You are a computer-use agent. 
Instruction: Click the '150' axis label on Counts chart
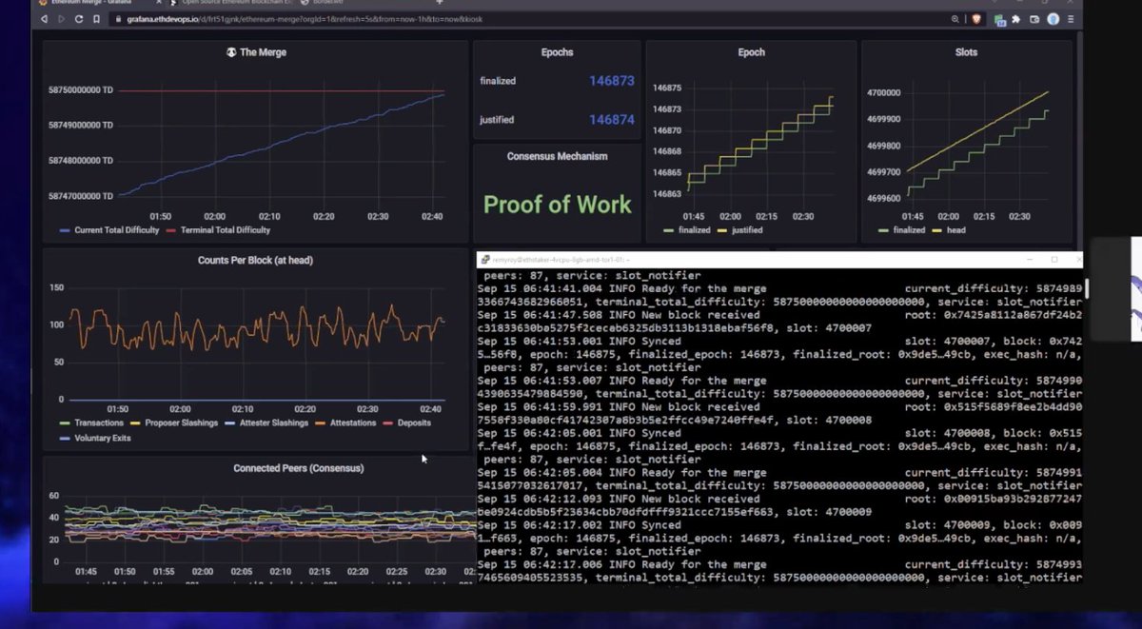pyautogui.click(x=55, y=287)
